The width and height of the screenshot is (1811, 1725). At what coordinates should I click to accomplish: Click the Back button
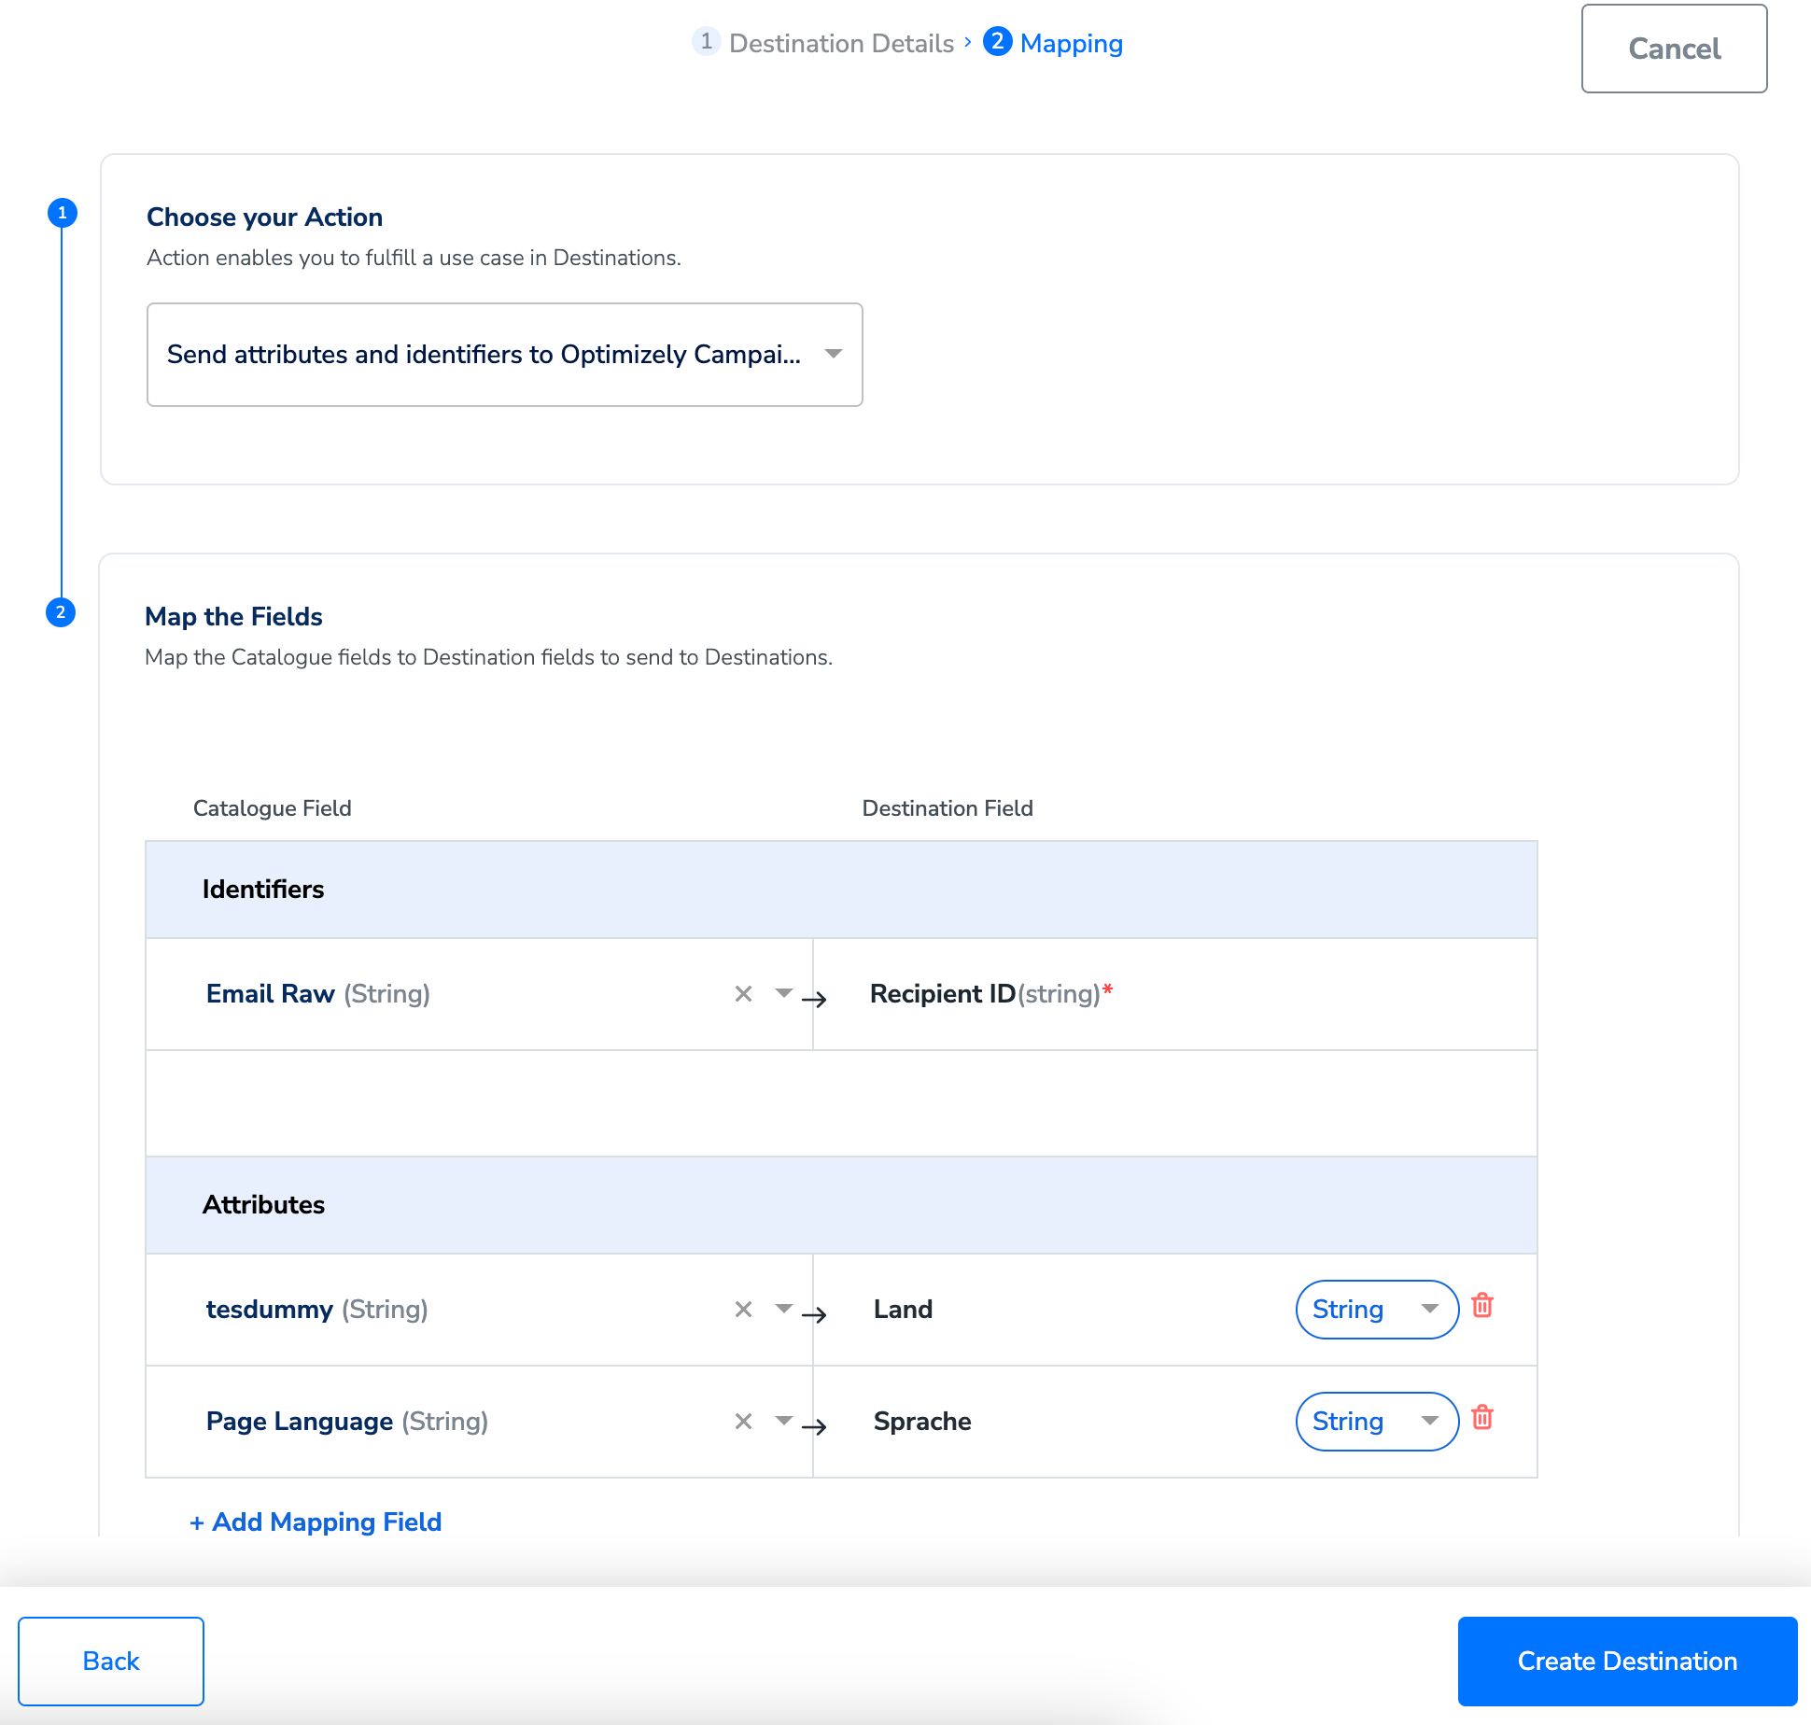coord(111,1662)
